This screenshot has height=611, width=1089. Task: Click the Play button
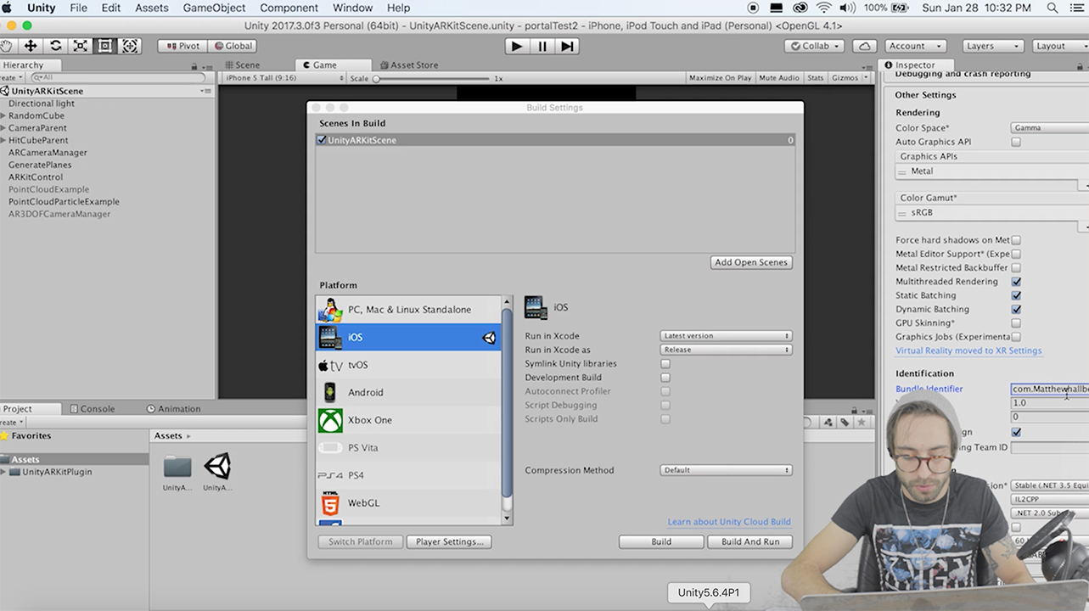click(516, 46)
